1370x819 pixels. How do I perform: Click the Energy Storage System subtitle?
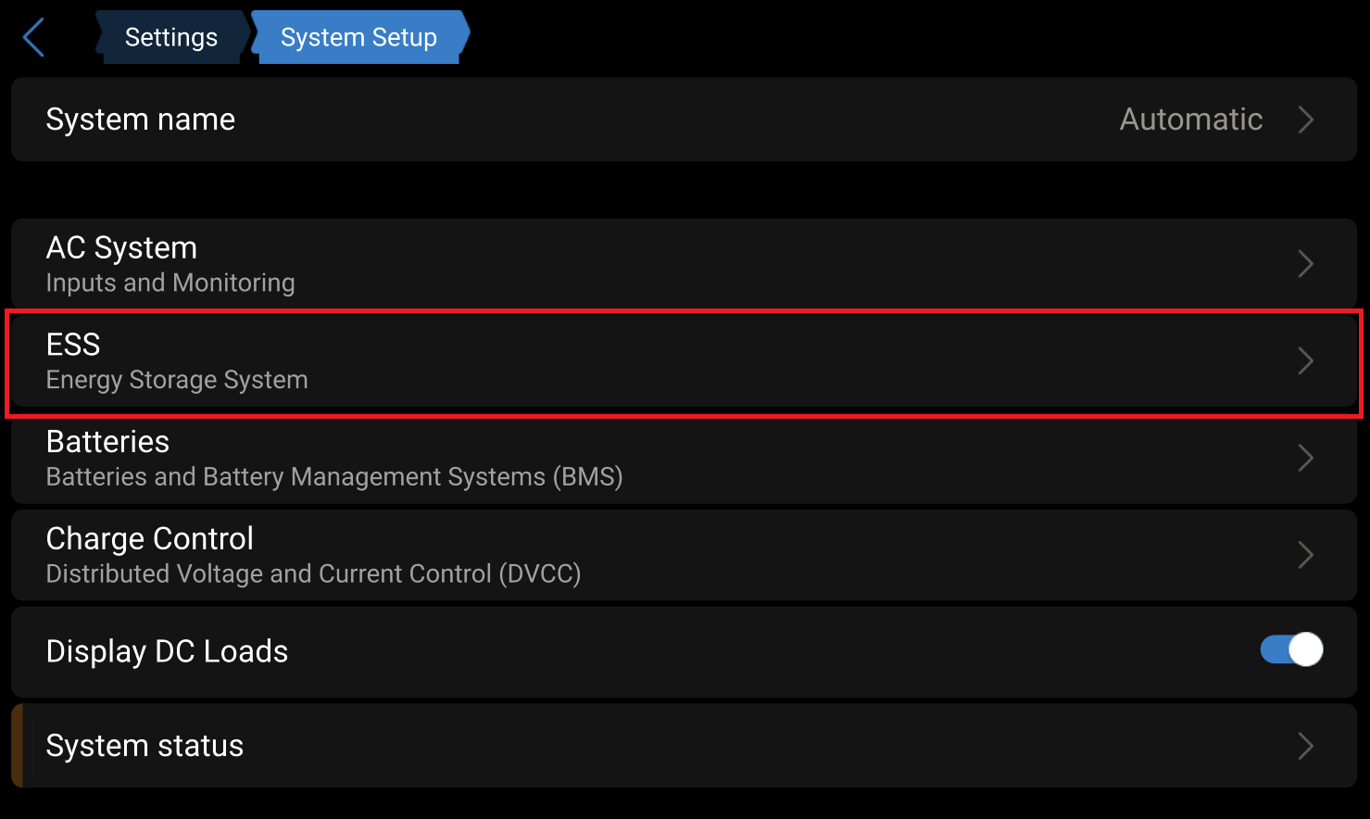177,380
